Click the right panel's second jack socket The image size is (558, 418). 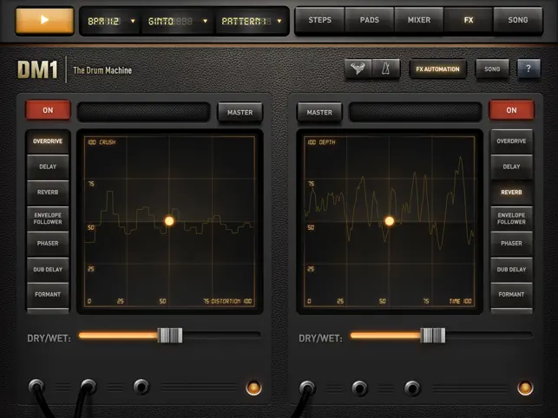click(359, 389)
